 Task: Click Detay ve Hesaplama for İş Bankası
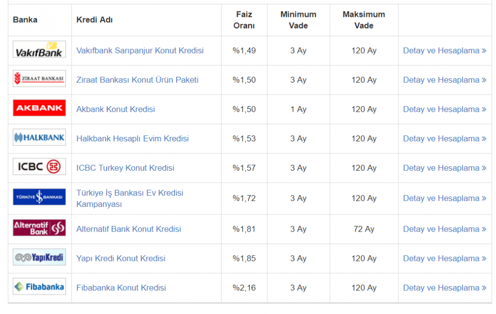444,198
